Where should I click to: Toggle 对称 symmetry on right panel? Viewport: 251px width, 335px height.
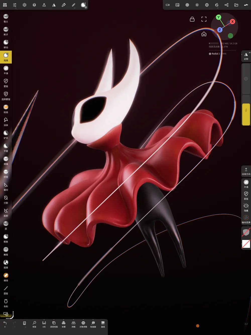point(246,56)
